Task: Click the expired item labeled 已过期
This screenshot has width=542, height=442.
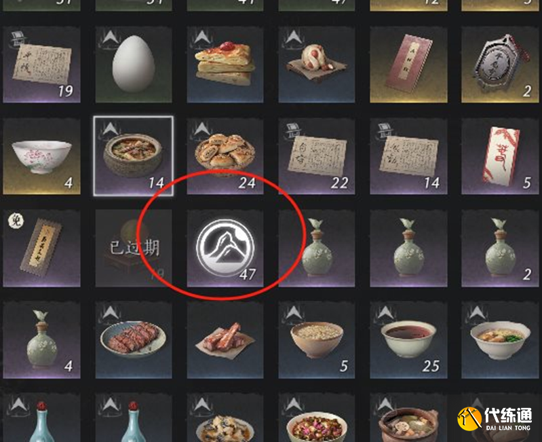Action: pyautogui.click(x=134, y=248)
